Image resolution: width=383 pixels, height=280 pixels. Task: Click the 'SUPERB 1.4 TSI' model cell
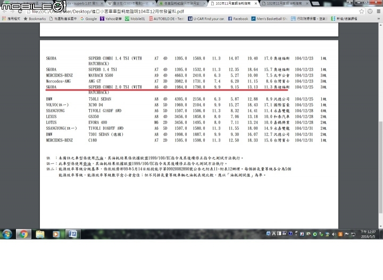[103, 69]
